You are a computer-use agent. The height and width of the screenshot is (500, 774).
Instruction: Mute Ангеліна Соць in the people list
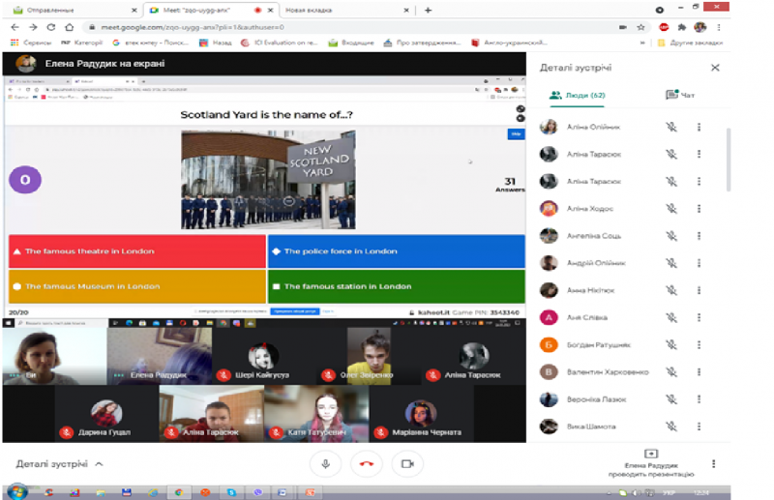[x=671, y=236]
